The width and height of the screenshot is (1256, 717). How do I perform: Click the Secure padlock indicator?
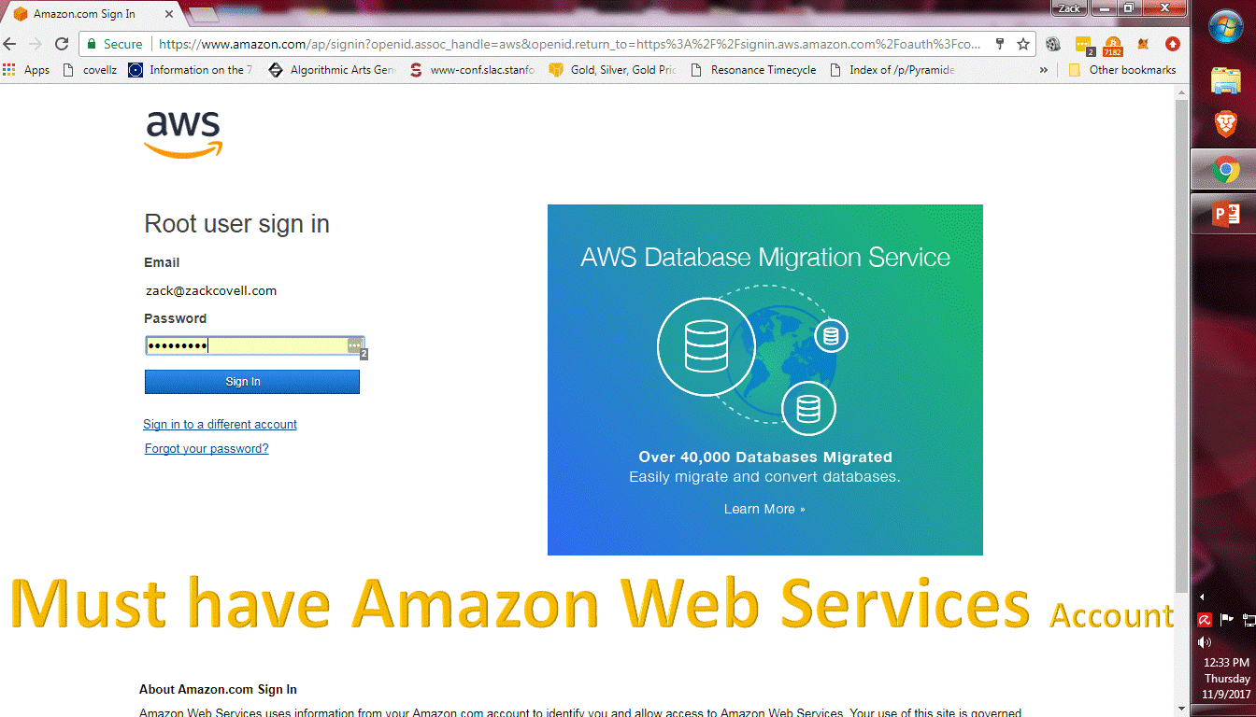coord(114,44)
